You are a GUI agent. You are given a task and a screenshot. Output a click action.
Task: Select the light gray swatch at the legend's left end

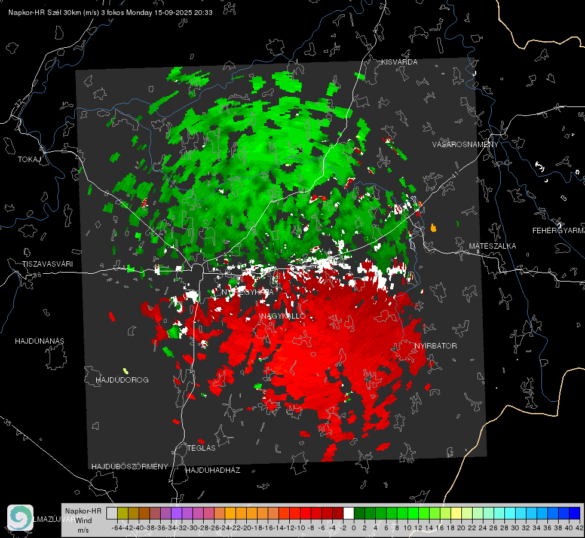[112, 513]
